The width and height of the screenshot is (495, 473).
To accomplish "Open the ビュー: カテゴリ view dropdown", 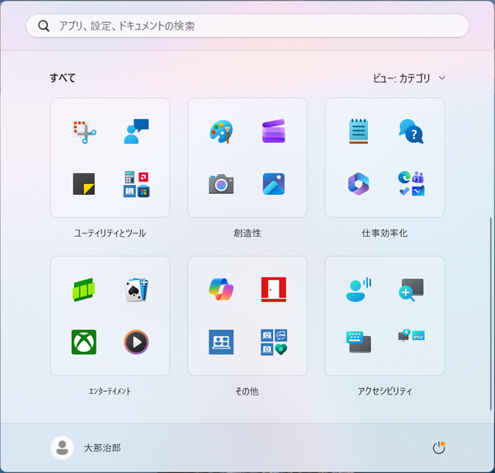I will click(409, 78).
